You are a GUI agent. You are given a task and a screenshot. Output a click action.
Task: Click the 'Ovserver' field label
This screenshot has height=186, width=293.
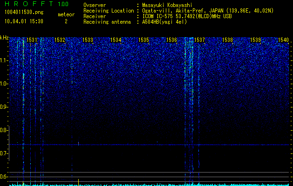point(95,5)
